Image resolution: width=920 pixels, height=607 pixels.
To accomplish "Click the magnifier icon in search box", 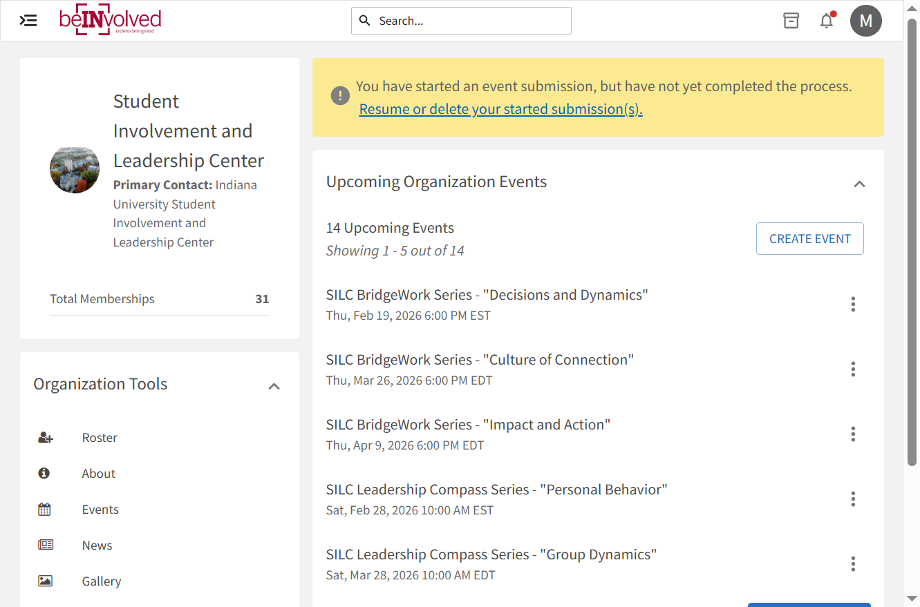I will coord(365,21).
